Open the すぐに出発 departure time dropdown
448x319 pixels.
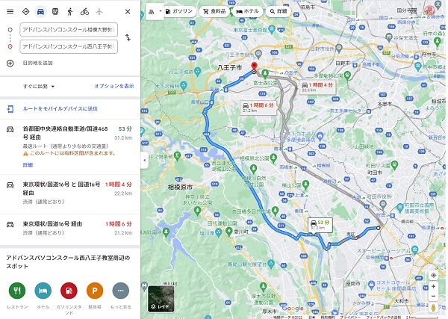click(x=39, y=87)
